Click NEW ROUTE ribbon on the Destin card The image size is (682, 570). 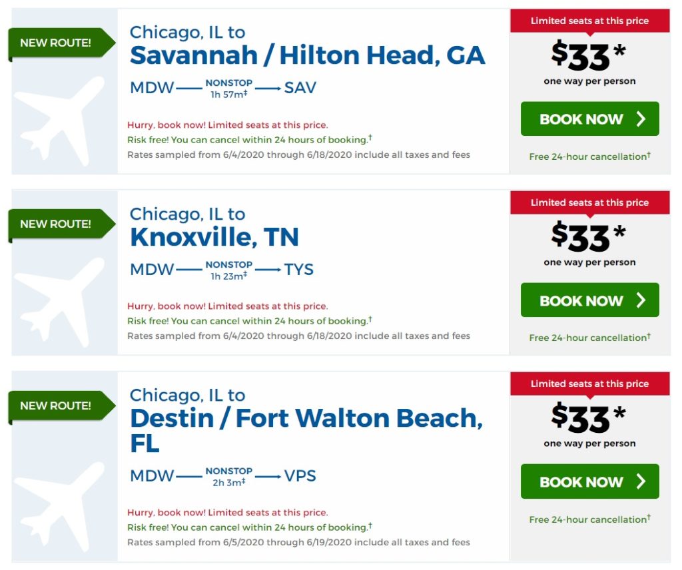(x=57, y=406)
